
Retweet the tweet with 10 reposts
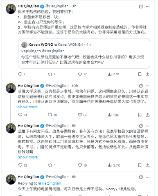tap(52, 115)
